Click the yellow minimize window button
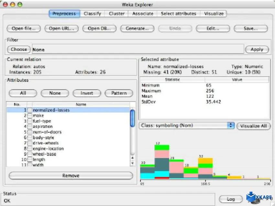Image resolution: width=275 pixels, height=206 pixels. pyautogui.click(x=13, y=5)
